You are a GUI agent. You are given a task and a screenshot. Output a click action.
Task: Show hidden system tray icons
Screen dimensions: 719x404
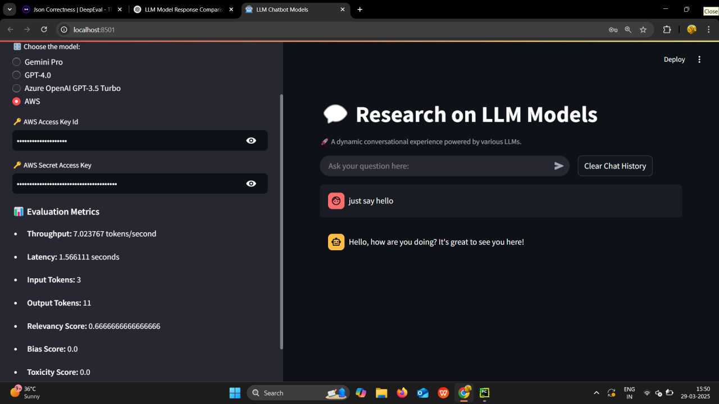click(596, 393)
